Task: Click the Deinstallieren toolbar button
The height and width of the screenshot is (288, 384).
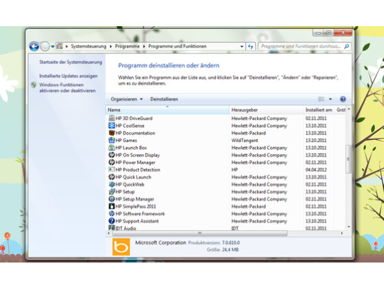Action: [x=164, y=99]
